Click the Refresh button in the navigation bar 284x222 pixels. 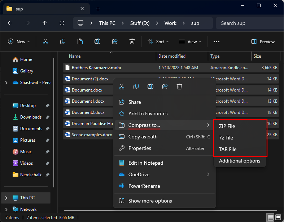tap(62, 23)
